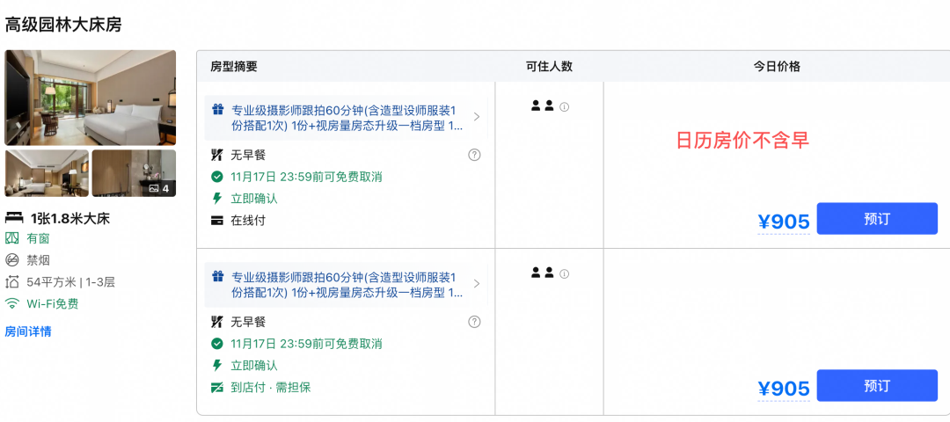
Task: Click the gift icon in the second room offer
Action: click(218, 276)
